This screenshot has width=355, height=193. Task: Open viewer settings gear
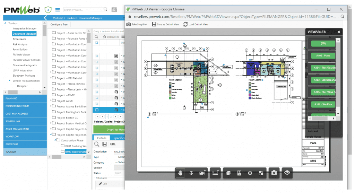(250, 173)
